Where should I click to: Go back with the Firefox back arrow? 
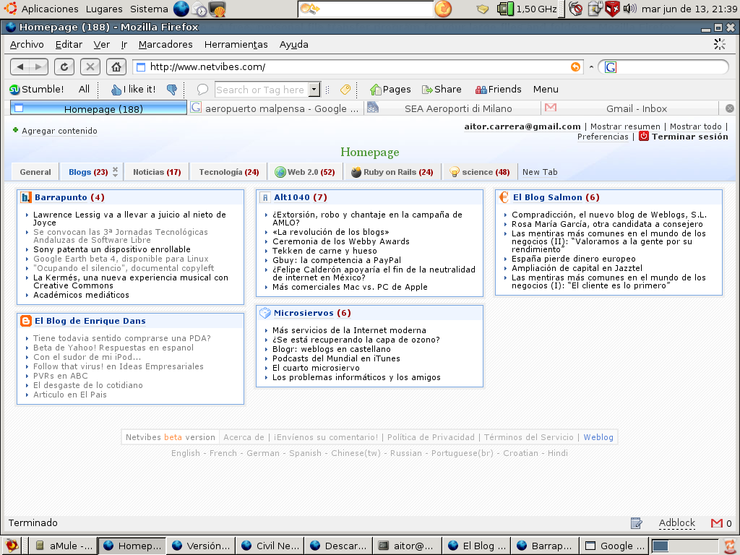[x=20, y=67]
